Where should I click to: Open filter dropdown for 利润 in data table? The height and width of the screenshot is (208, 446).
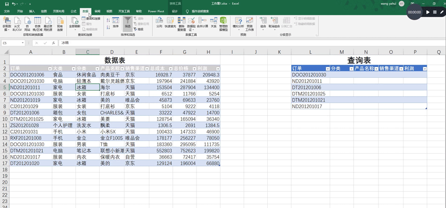point(218,69)
